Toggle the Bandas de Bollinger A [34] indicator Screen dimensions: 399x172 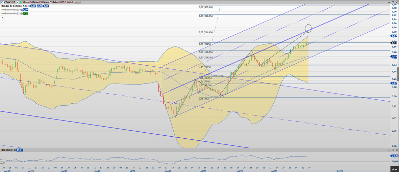pos(15,6)
